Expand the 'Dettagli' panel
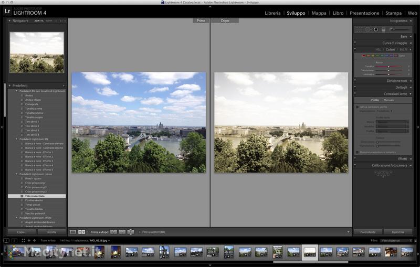 click(x=401, y=87)
